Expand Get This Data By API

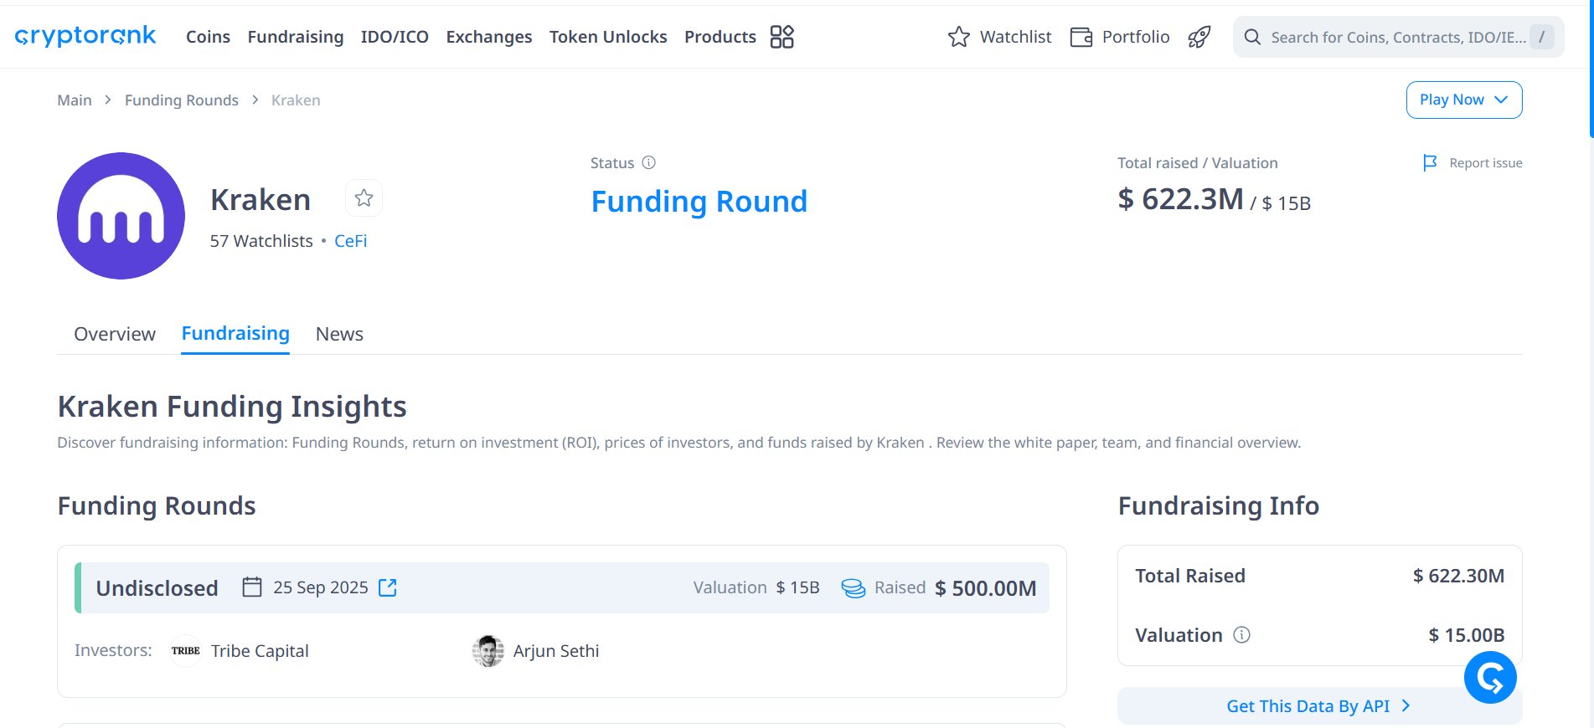(x=1318, y=706)
